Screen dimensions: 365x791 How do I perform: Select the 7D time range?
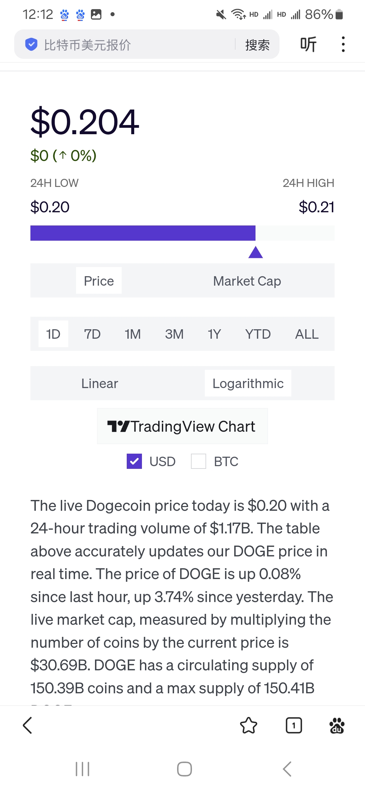[92, 334]
